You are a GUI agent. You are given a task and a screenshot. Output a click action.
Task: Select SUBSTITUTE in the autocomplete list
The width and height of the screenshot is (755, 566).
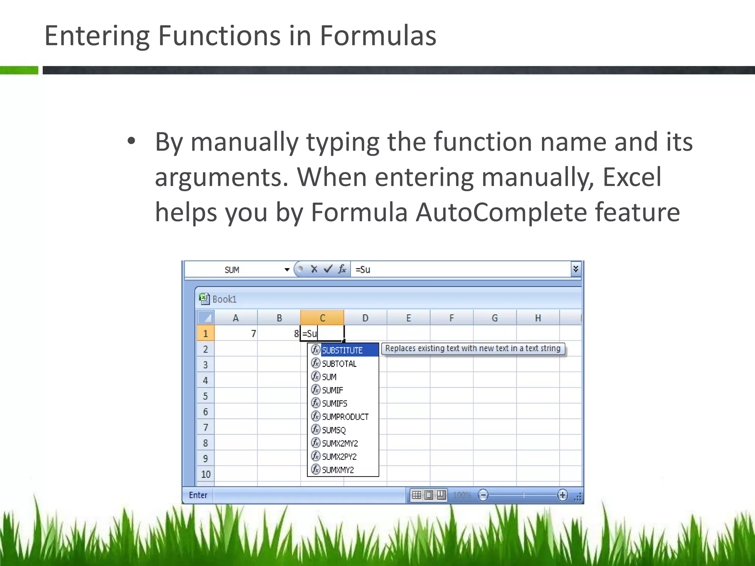pos(342,350)
